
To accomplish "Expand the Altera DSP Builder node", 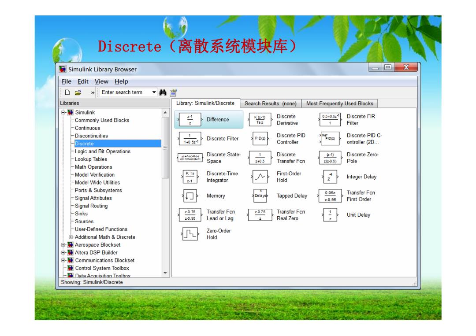I will pos(63,253).
